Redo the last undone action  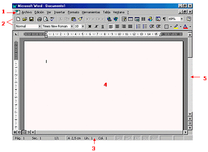point(98,19)
